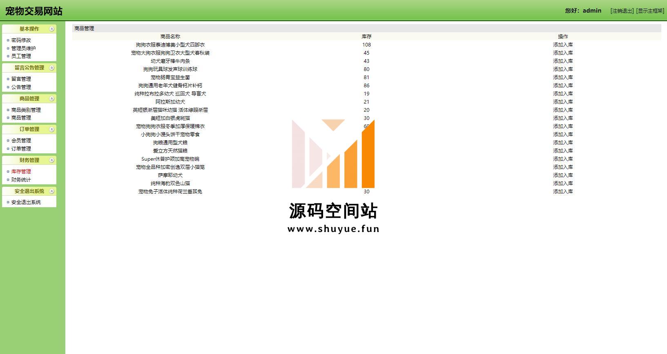Open 商品管理 link in sidebar

click(x=21, y=118)
